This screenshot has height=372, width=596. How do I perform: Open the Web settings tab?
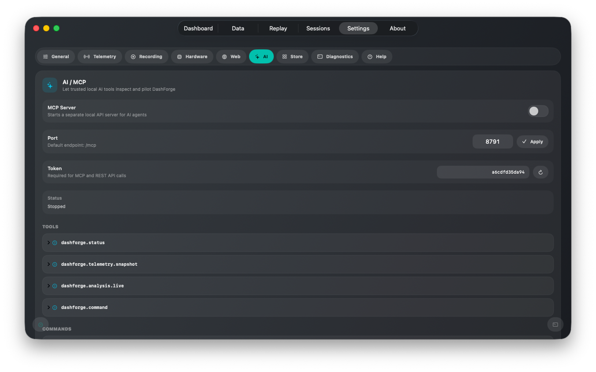231,56
